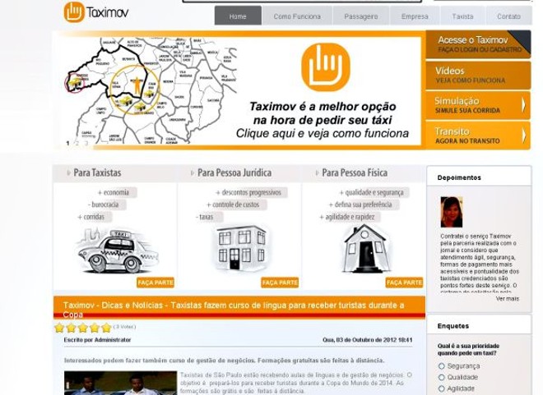Click the orange person figure on the map

(x=137, y=86)
